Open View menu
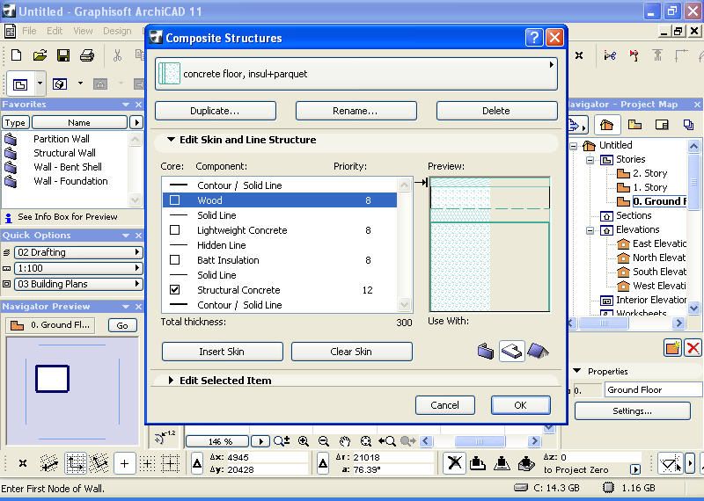The height and width of the screenshot is (501, 704). coord(83,31)
